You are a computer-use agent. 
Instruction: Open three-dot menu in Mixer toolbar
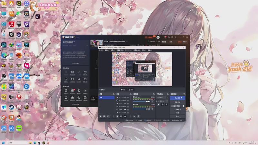(139, 116)
